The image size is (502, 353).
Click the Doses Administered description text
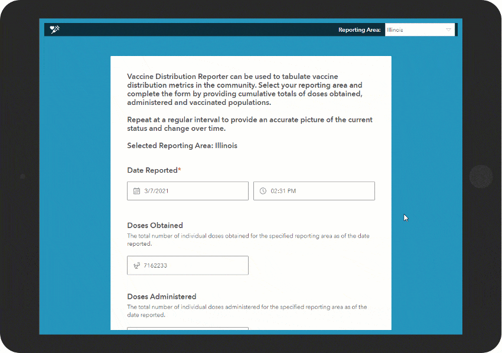[247, 311]
